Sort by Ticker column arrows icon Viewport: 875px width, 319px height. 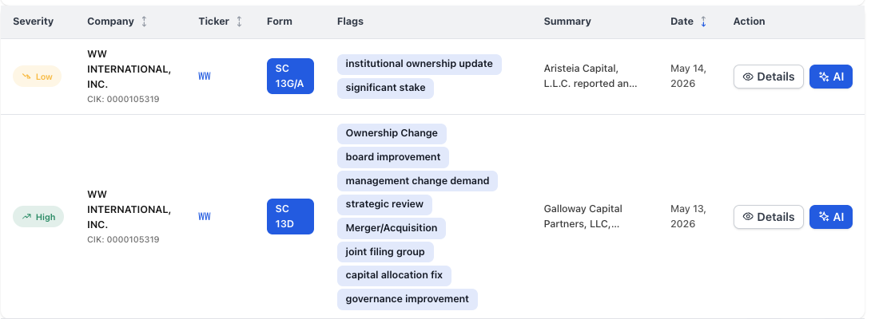coord(240,22)
